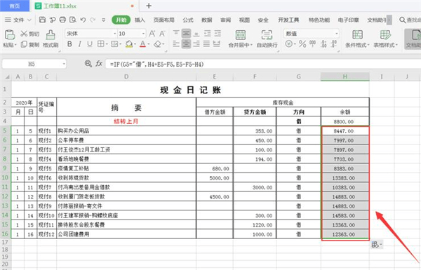Screen dimensions: 421x270
Task: Click the percent style icon
Action: pos(302,44)
